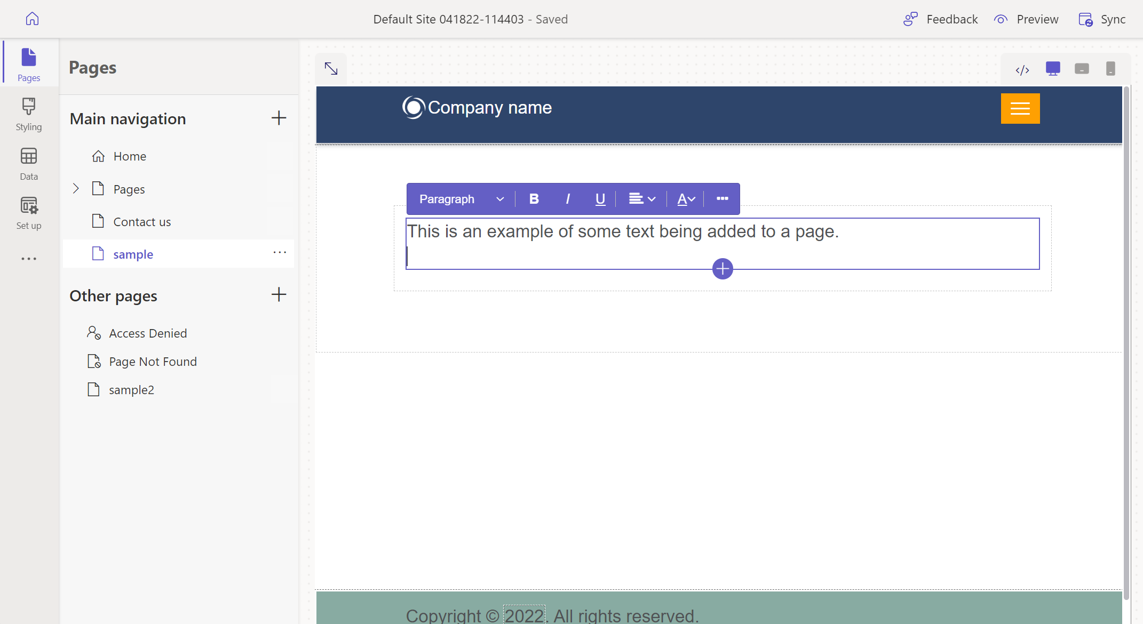Click the Sync button in top bar
This screenshot has height=624, width=1143.
1104,19
